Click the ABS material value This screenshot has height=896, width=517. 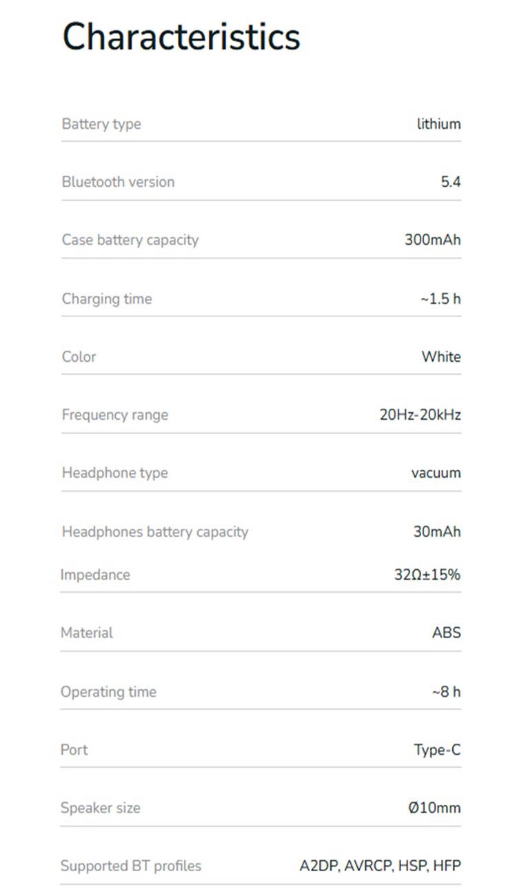[x=447, y=632]
